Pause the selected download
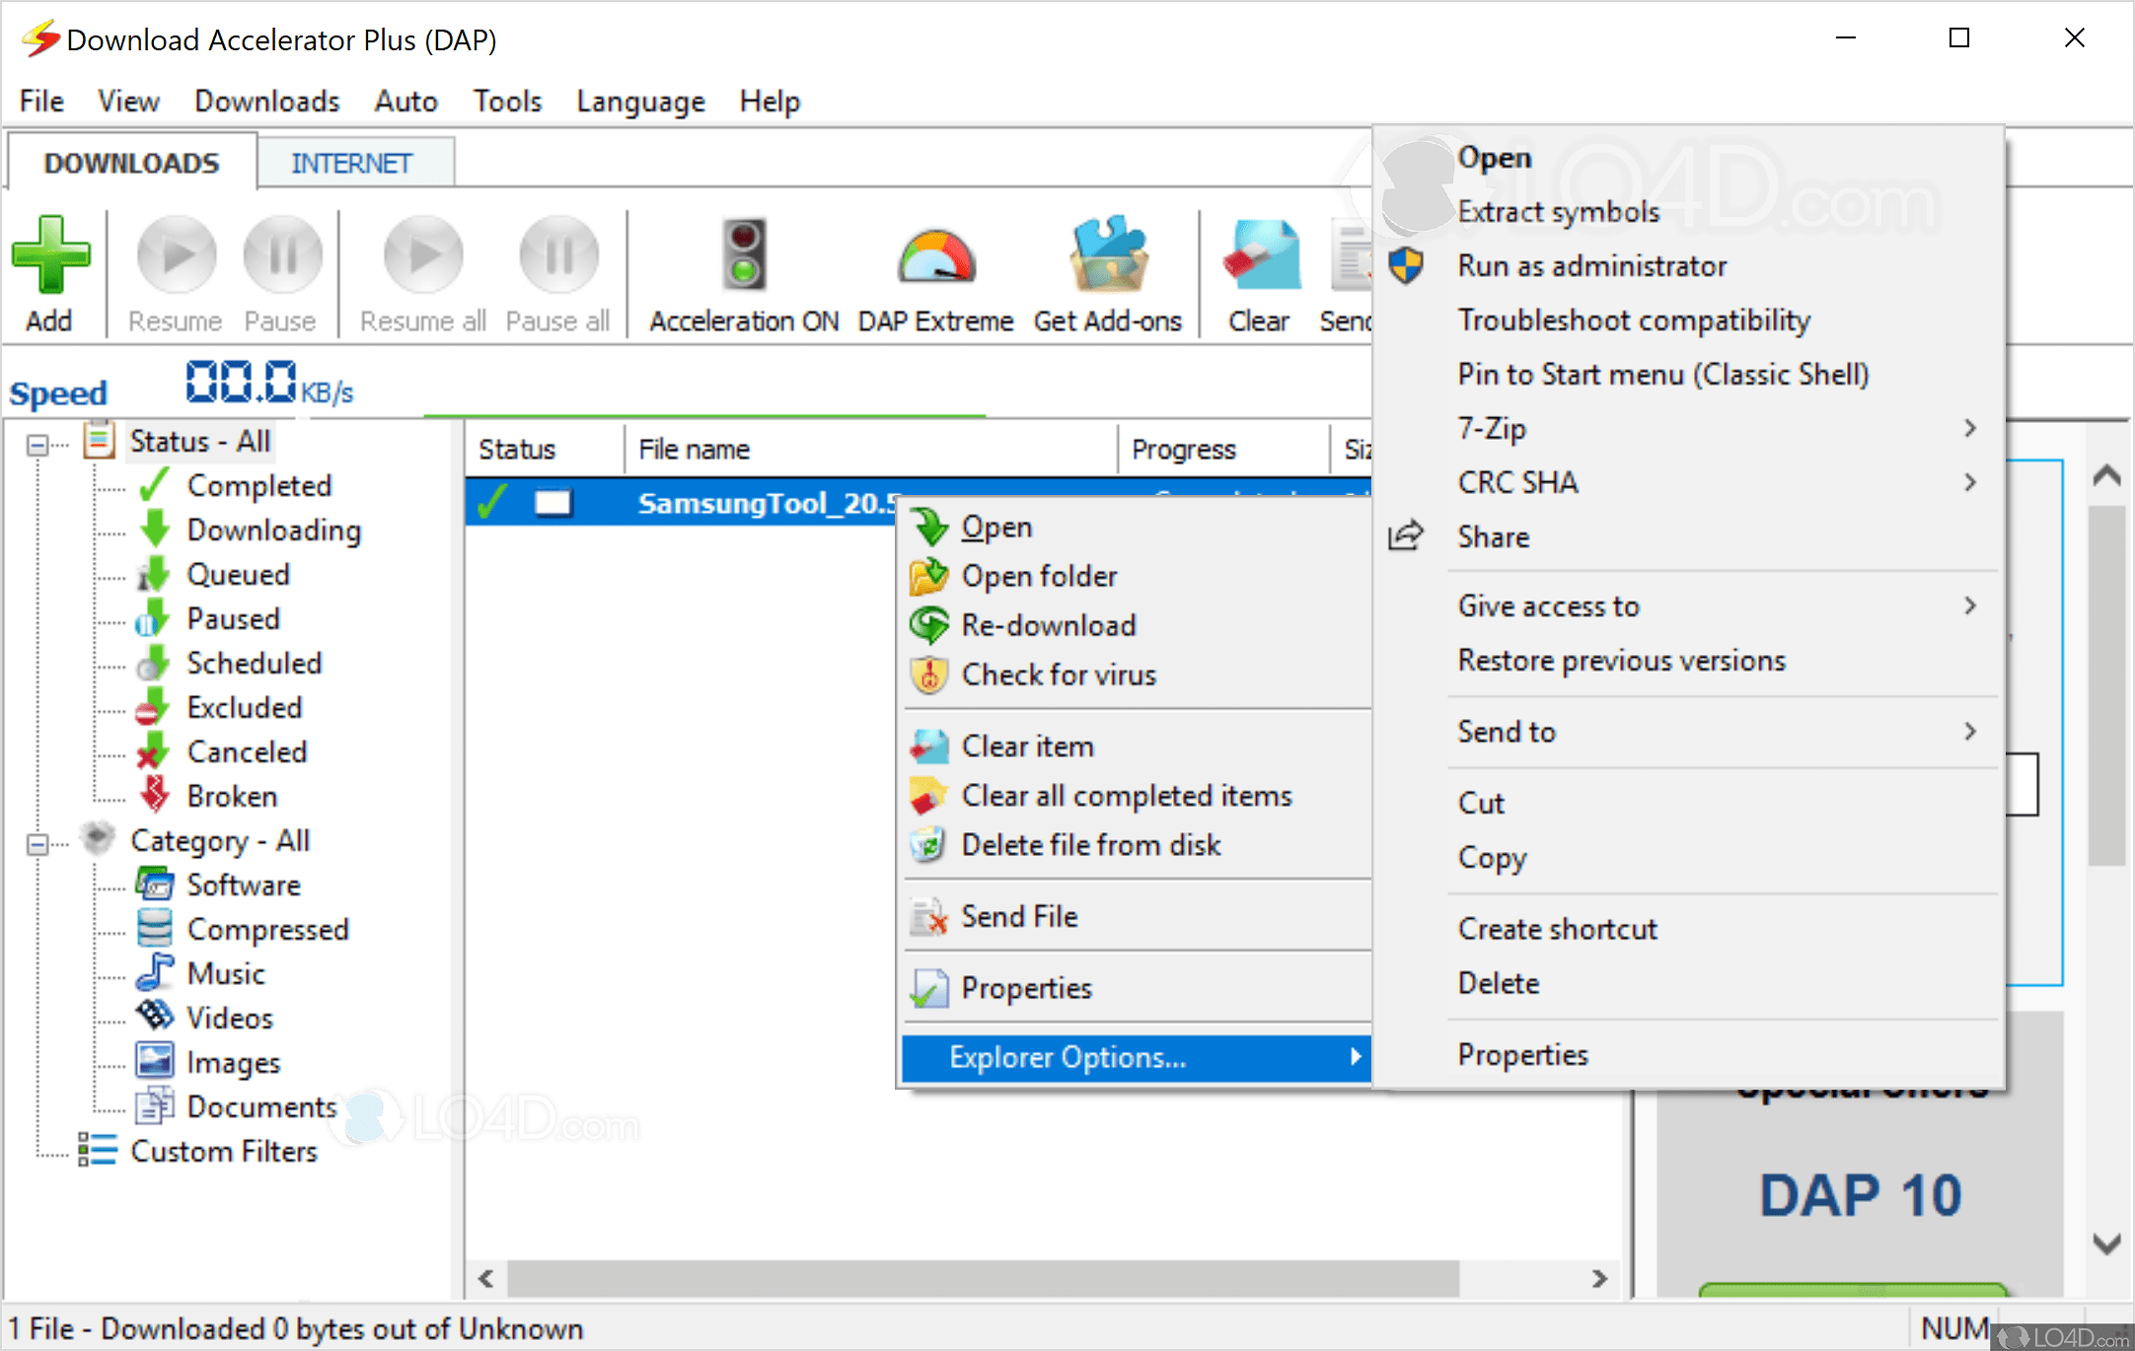 pyautogui.click(x=282, y=256)
